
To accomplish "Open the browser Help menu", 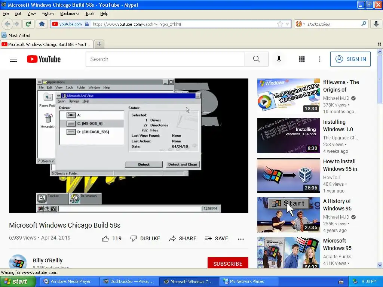I will (x=104, y=13).
